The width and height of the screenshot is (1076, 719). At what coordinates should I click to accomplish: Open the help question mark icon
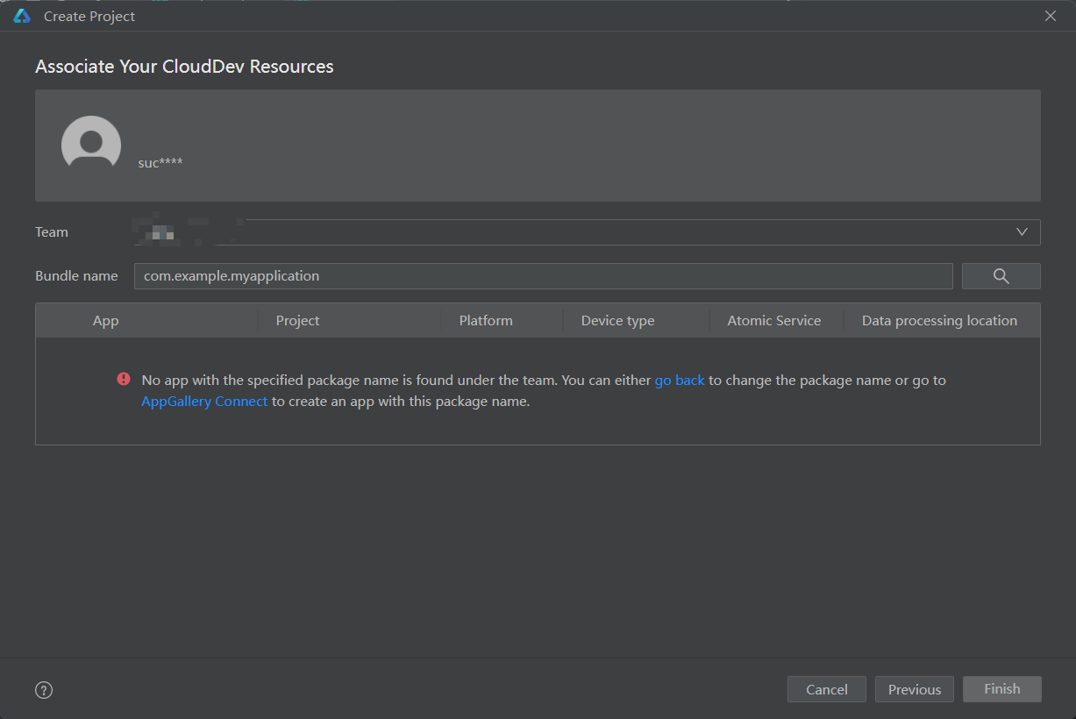pyautogui.click(x=44, y=690)
